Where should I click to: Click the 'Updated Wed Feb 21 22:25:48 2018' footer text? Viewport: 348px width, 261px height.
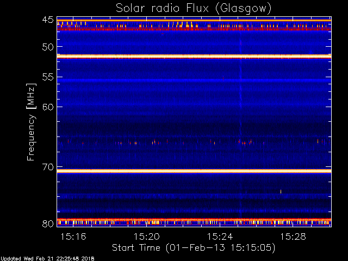coord(47,259)
